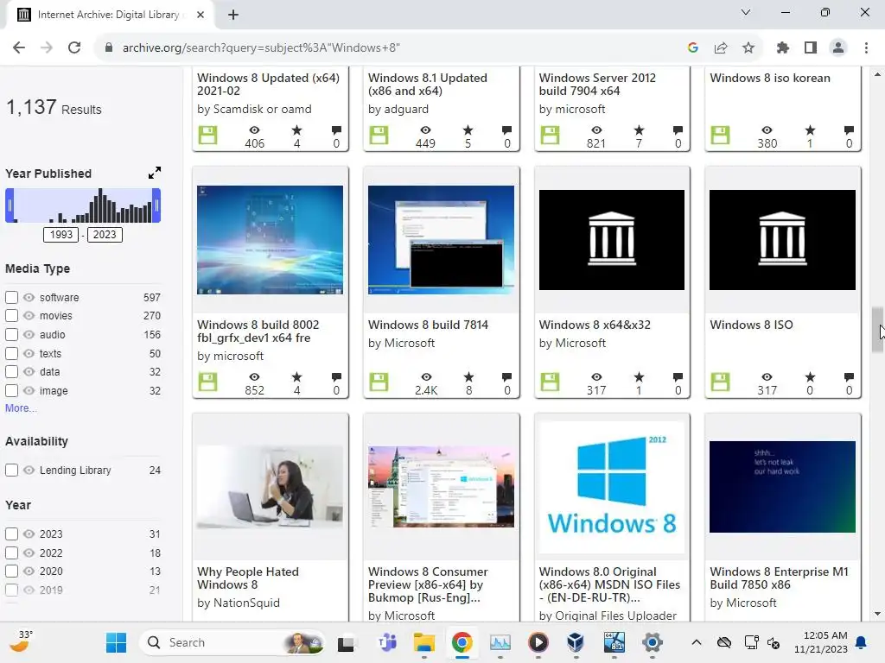Image resolution: width=885 pixels, height=663 pixels.
Task: Click the page vertical scrollbar thumb
Action: (877, 330)
